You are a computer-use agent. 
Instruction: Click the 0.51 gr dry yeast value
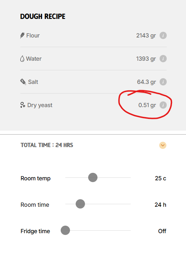pyautogui.click(x=147, y=105)
